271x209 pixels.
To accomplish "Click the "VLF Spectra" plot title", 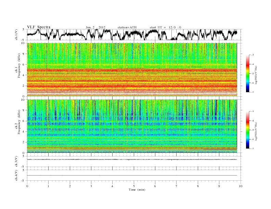I will tap(39, 27).
